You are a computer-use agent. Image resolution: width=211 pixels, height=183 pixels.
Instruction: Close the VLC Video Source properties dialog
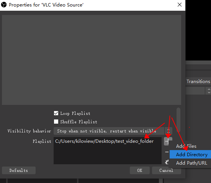[180, 5]
